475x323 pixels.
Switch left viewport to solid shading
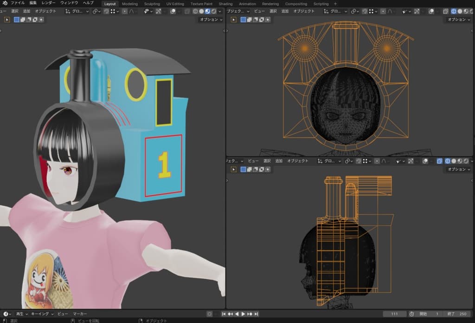[201, 12]
